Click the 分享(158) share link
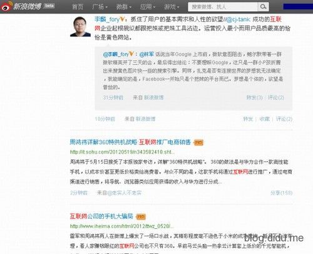The width and height of the screenshot is (313, 254). [x=281, y=193]
